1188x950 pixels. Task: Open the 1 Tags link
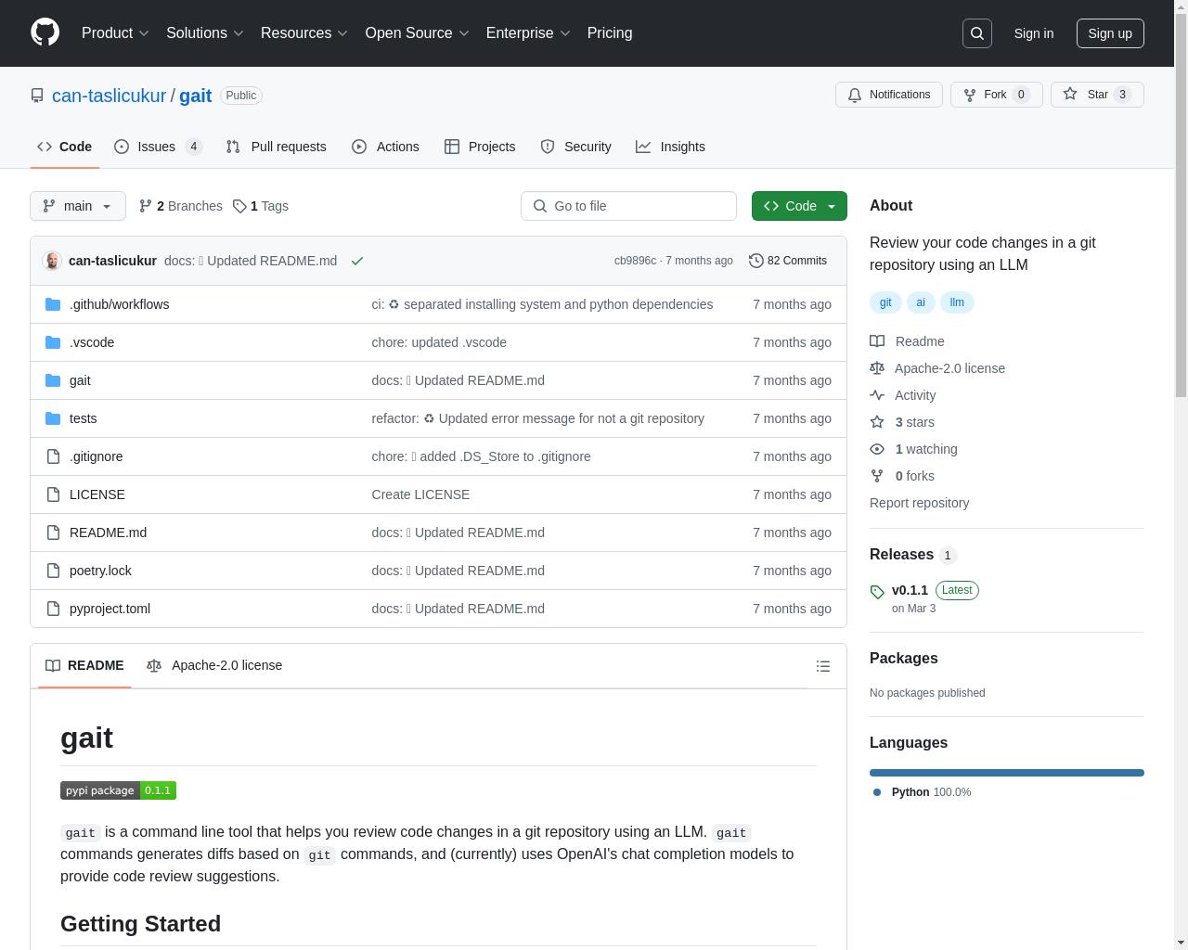[x=261, y=206]
